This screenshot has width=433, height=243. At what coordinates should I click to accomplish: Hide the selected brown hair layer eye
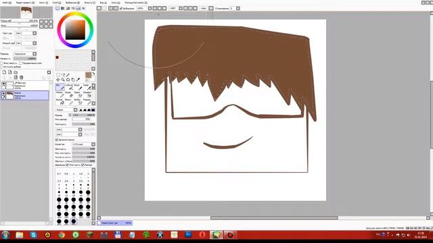[x=3, y=94]
